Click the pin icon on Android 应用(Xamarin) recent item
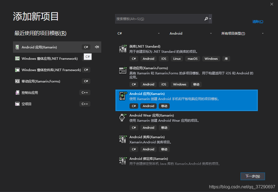This screenshot has width=278, height=192. pos(97,47)
